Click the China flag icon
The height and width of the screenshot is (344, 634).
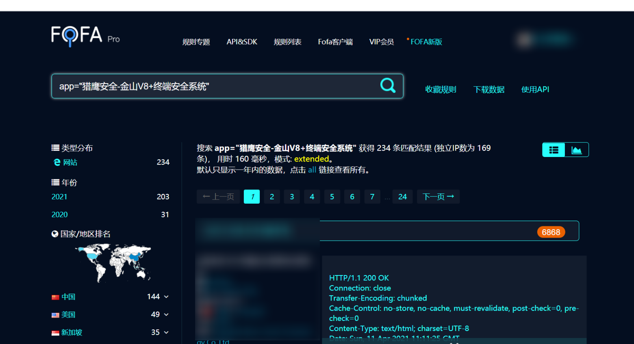tap(55, 297)
